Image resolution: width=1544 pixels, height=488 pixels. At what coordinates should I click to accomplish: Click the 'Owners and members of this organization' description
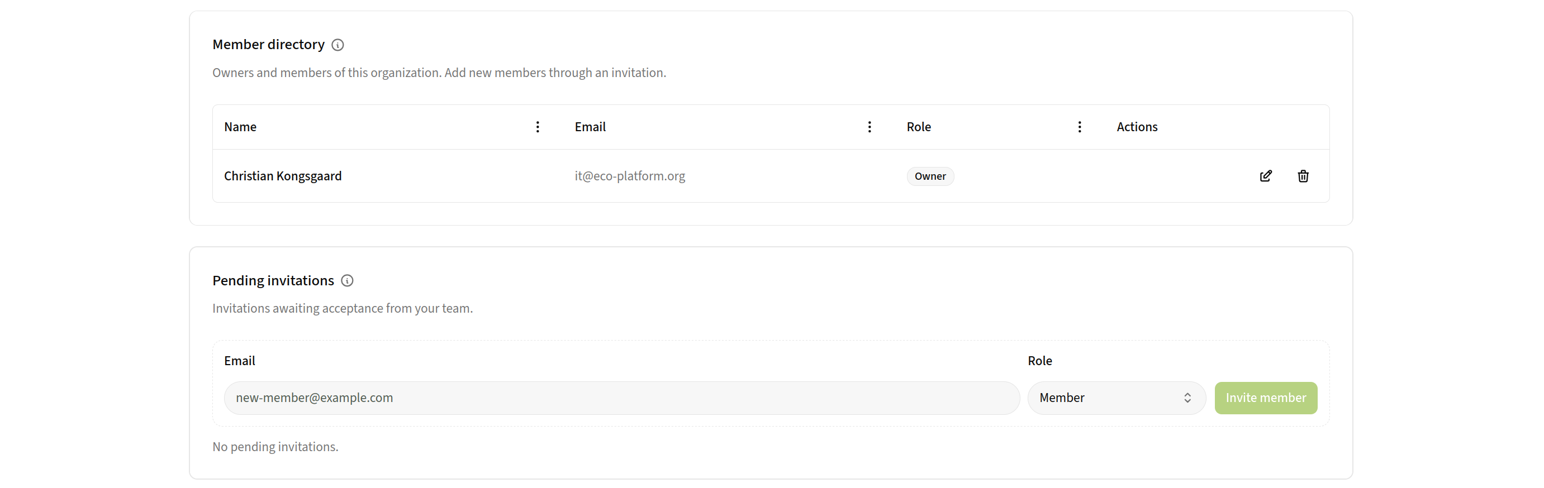pyautogui.click(x=439, y=73)
